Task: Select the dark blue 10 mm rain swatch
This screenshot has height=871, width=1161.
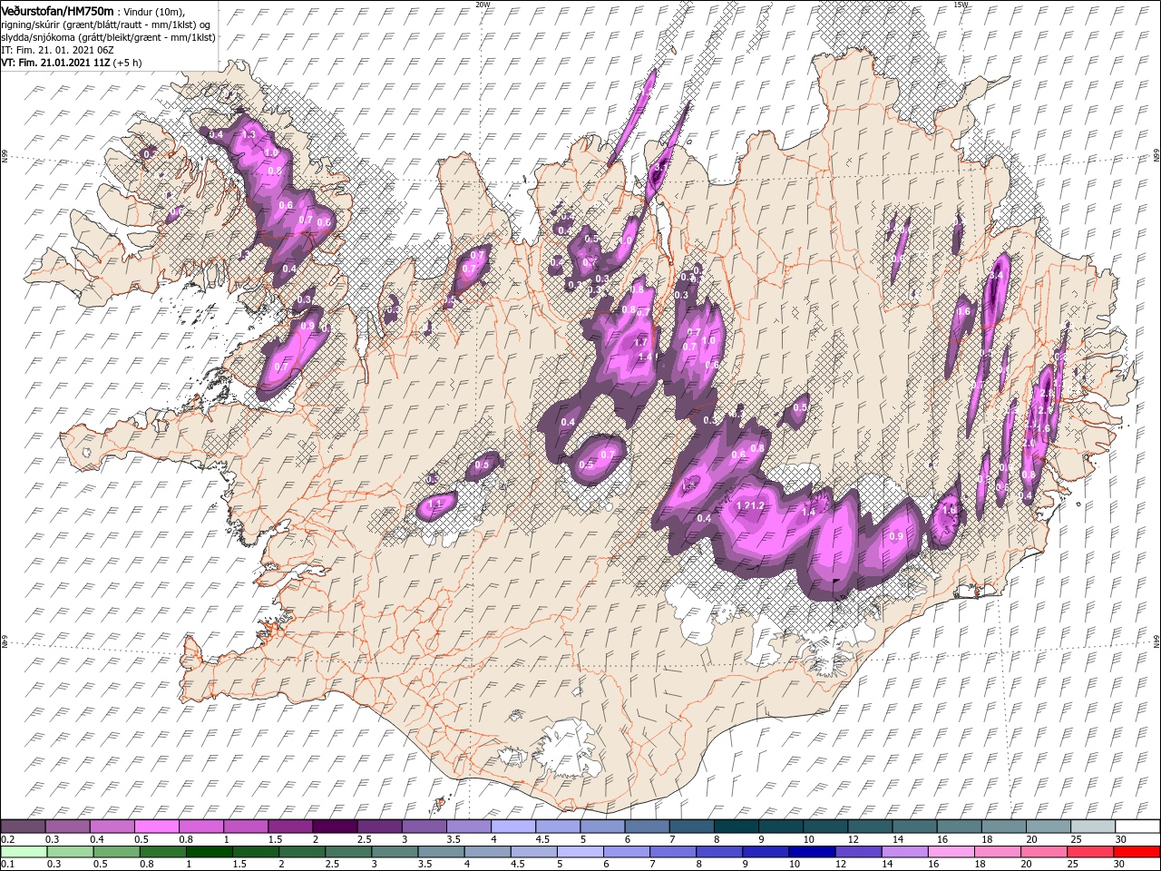Action: (811, 852)
